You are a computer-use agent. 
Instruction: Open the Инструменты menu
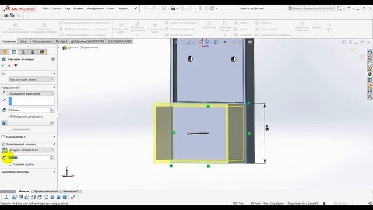95,8
